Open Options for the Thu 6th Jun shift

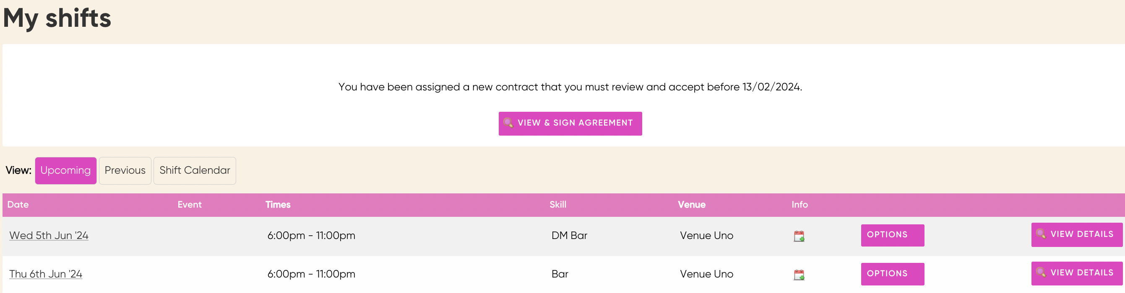point(892,274)
